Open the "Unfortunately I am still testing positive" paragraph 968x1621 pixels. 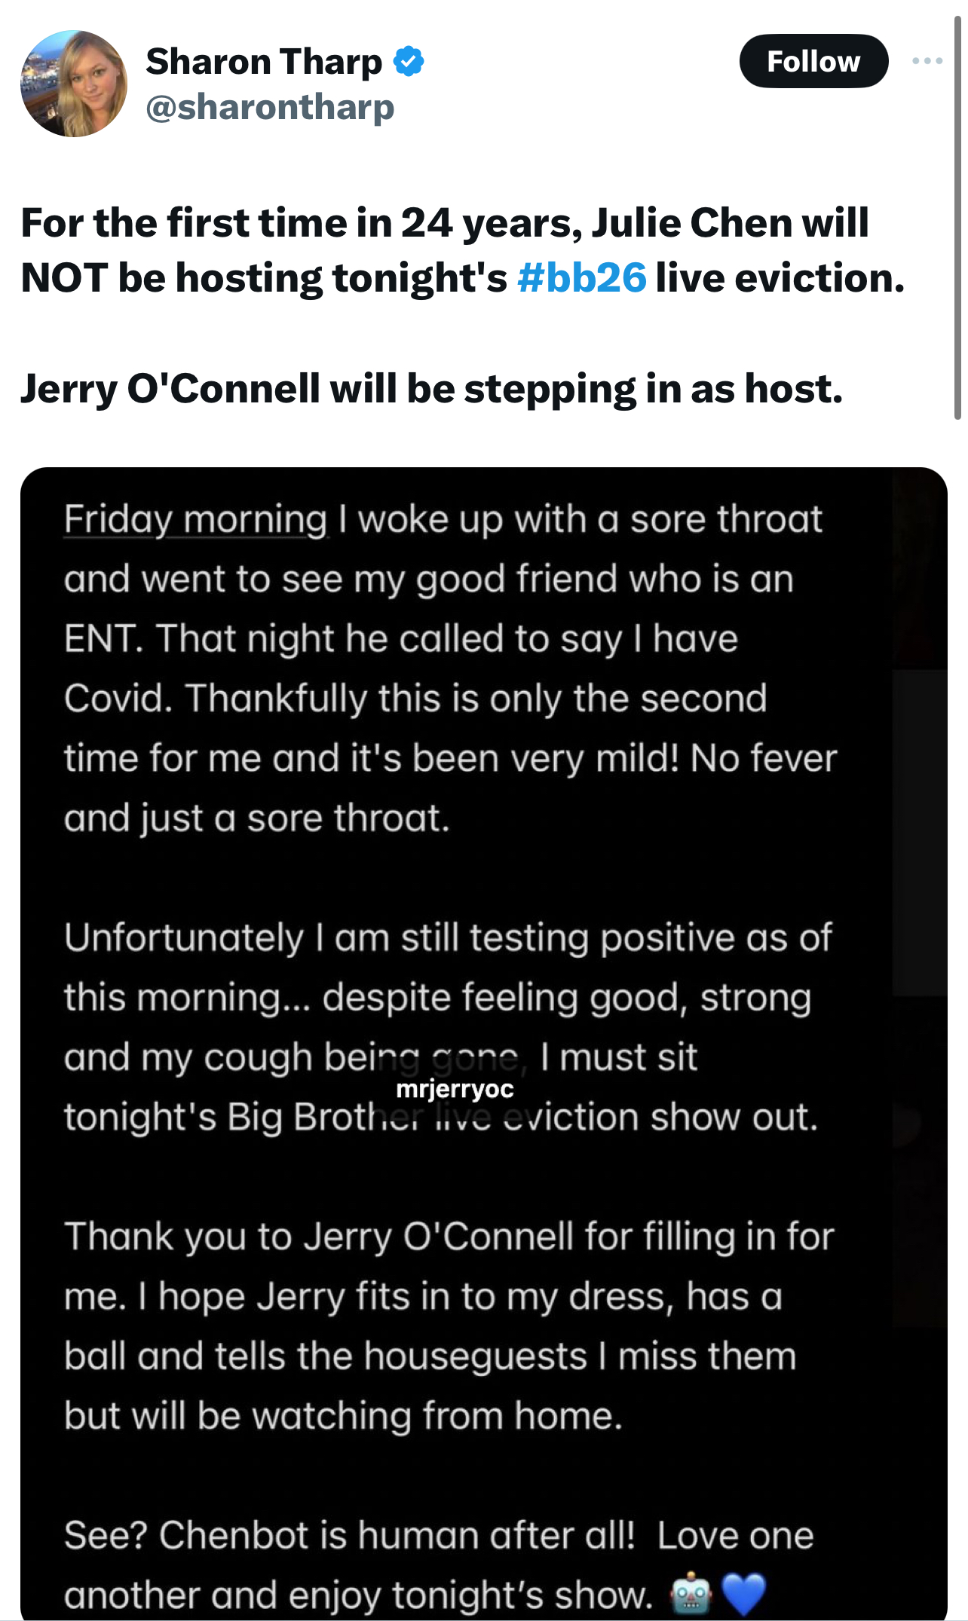pyautogui.click(x=449, y=1027)
